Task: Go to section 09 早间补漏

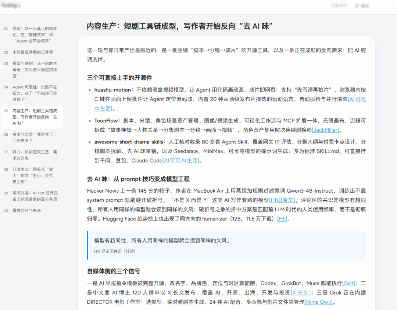Action: (32, 196)
